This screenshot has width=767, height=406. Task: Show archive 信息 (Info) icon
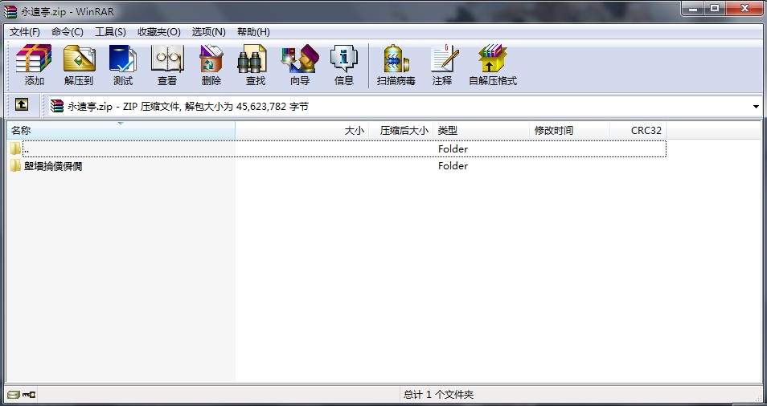(x=344, y=65)
